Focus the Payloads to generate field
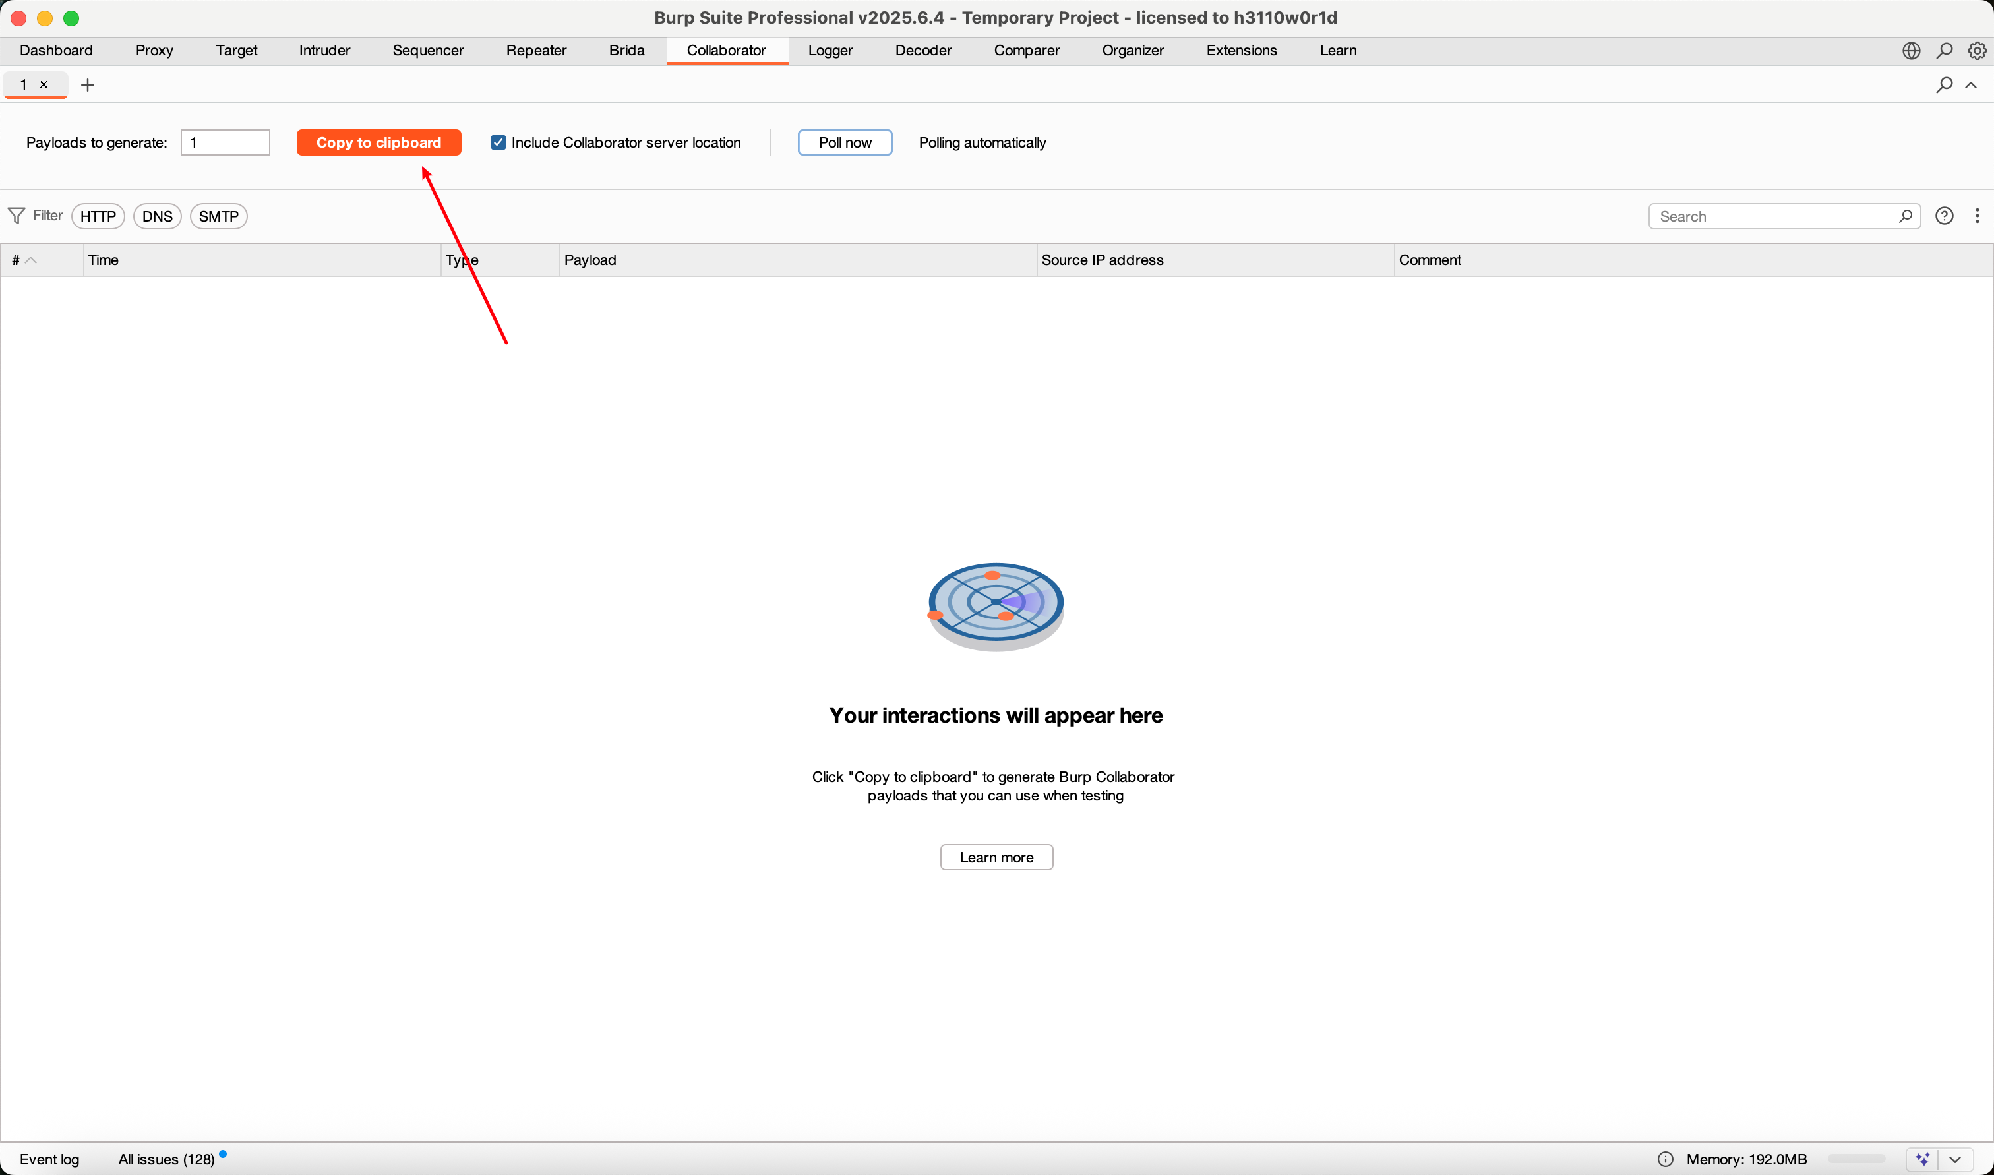Screen dimensions: 1994x1175 click(x=226, y=142)
